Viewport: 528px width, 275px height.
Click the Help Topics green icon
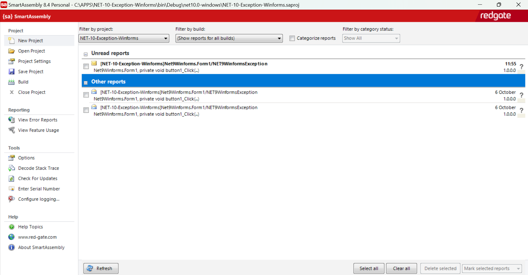point(12,227)
